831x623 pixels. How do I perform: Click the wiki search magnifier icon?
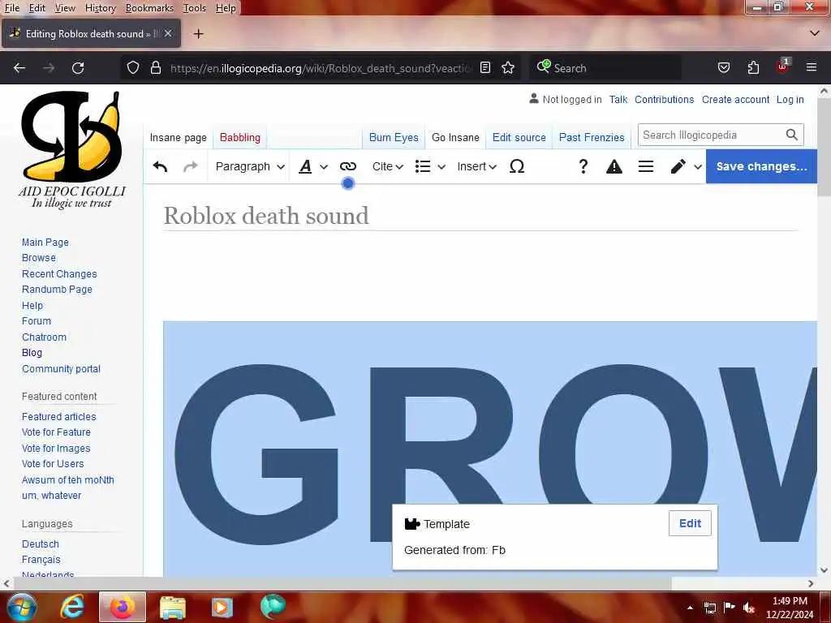coord(792,135)
